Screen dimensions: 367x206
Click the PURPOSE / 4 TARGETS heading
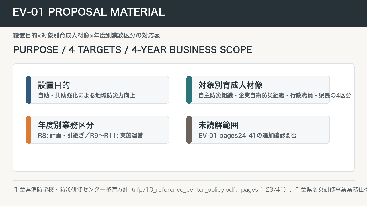[x=132, y=50]
